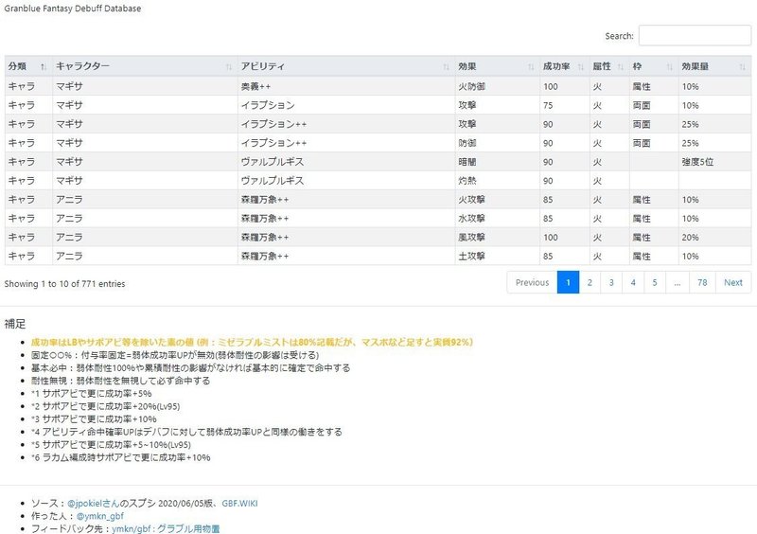757x534 pixels.
Task: Click the 風攻撃 effect cell
Action: point(497,238)
